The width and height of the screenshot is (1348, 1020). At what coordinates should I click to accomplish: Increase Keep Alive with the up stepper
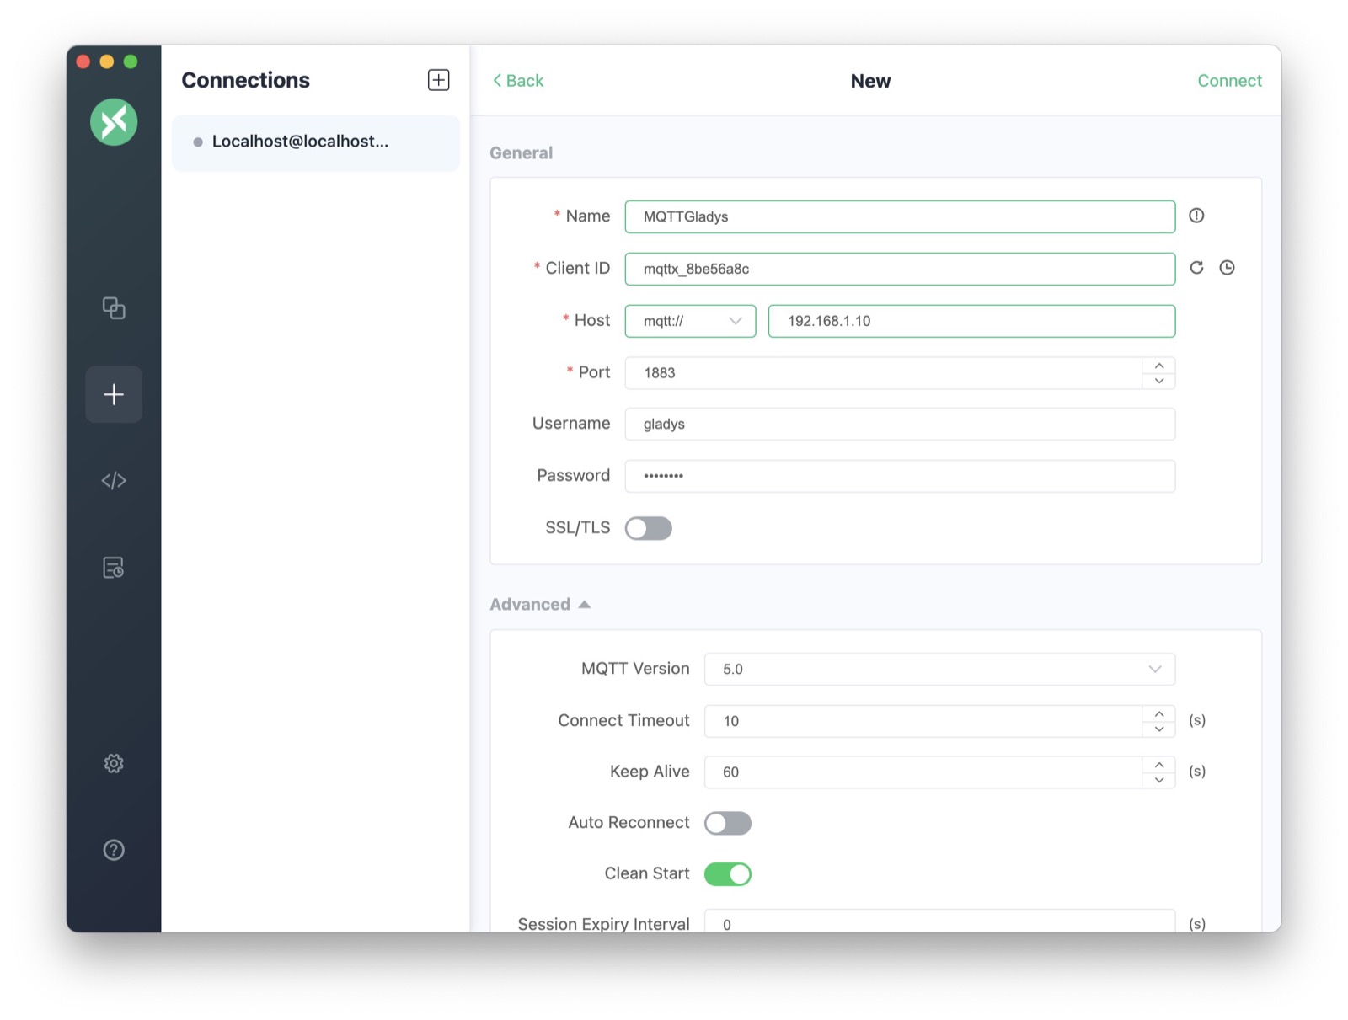pos(1159,766)
